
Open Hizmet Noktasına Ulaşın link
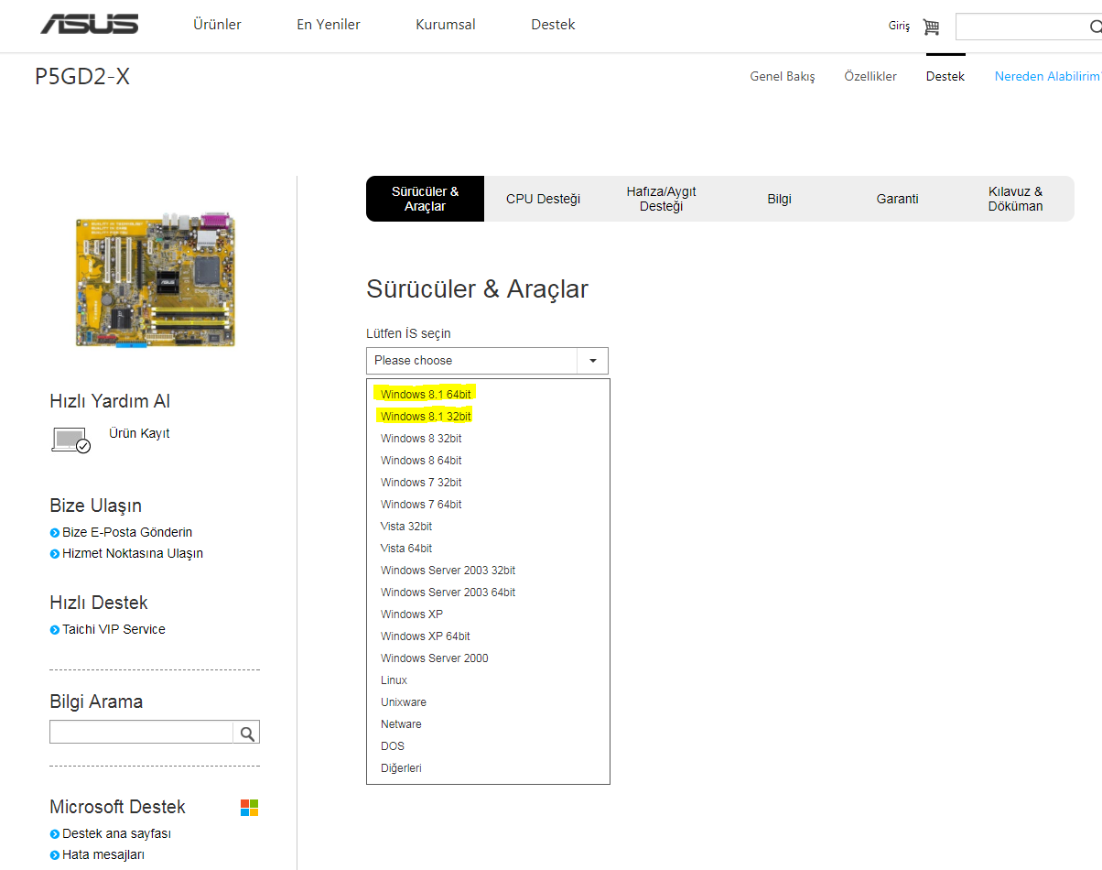(x=133, y=553)
